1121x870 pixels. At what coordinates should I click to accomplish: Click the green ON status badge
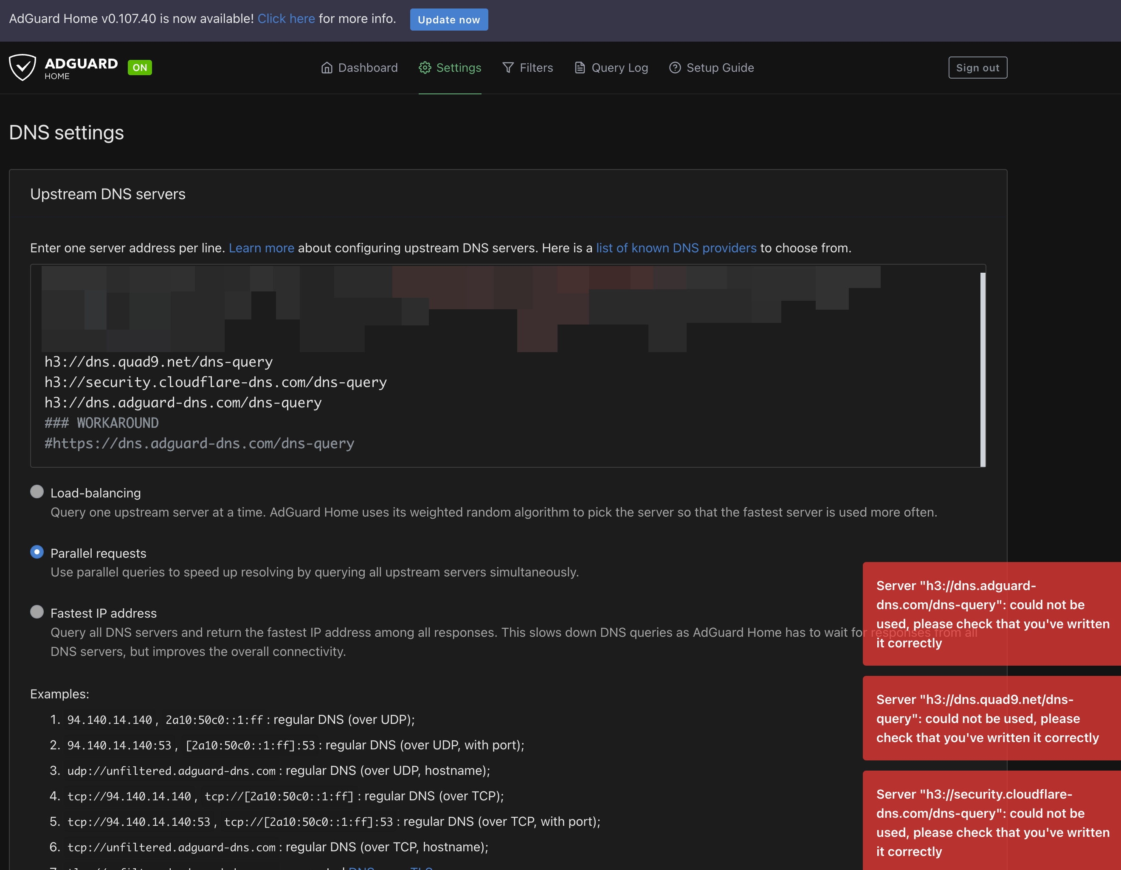140,67
